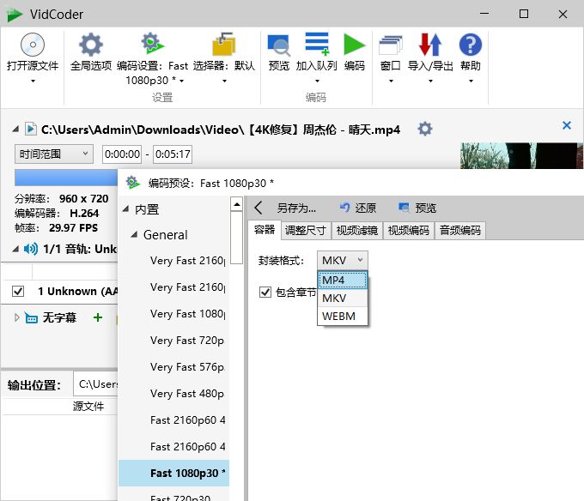
Task: Expand the 无字幕 subtitles section
Action: coord(16,317)
